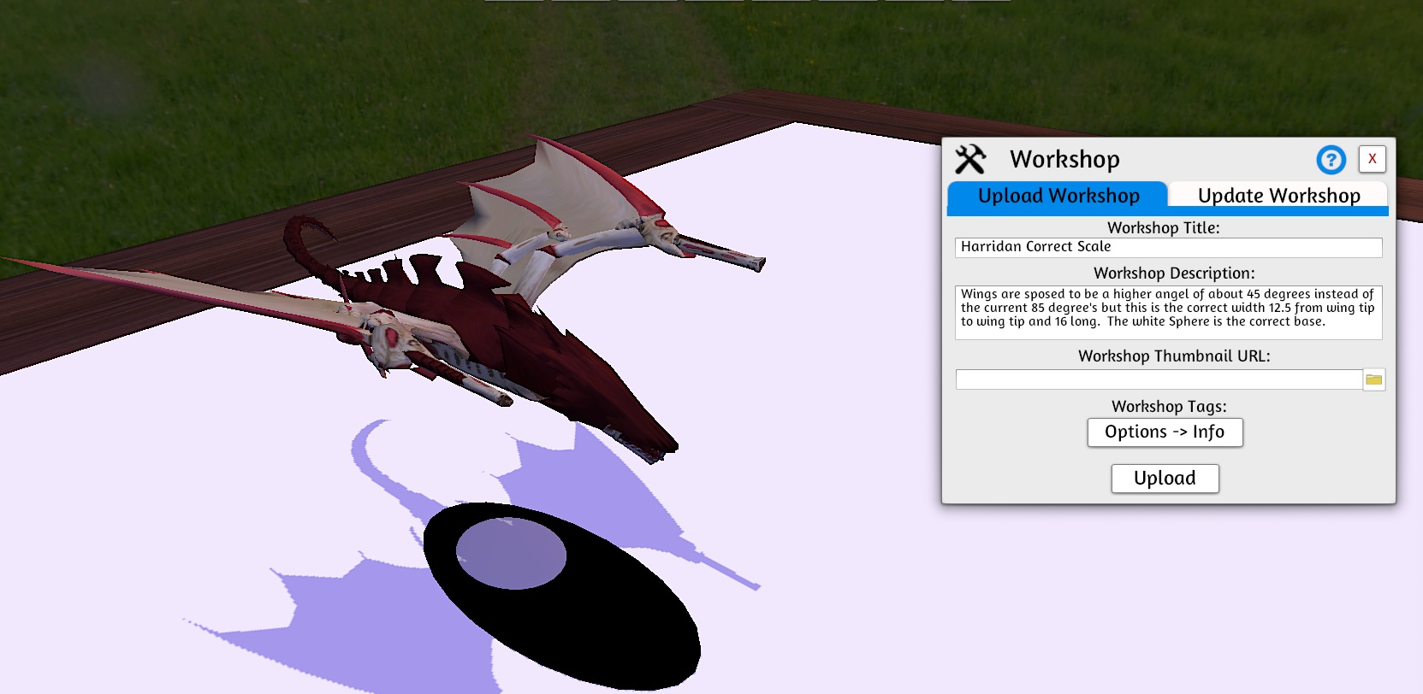Click the Workshop Title: label
The height and width of the screenshot is (694, 1423).
point(1163,227)
